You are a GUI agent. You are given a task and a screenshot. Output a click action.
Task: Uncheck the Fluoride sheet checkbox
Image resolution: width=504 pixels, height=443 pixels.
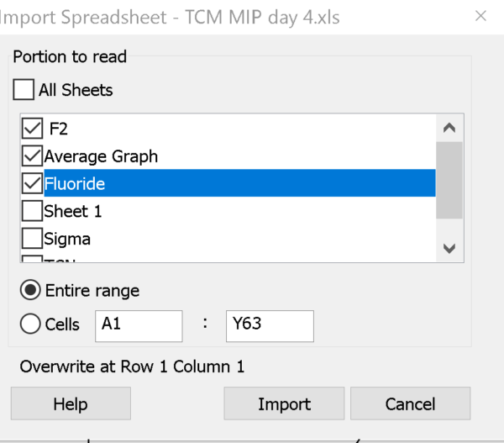(x=32, y=183)
